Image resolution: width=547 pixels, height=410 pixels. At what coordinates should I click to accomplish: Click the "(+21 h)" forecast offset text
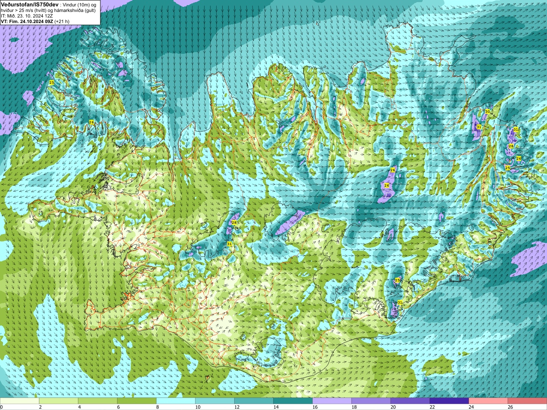coord(62,21)
